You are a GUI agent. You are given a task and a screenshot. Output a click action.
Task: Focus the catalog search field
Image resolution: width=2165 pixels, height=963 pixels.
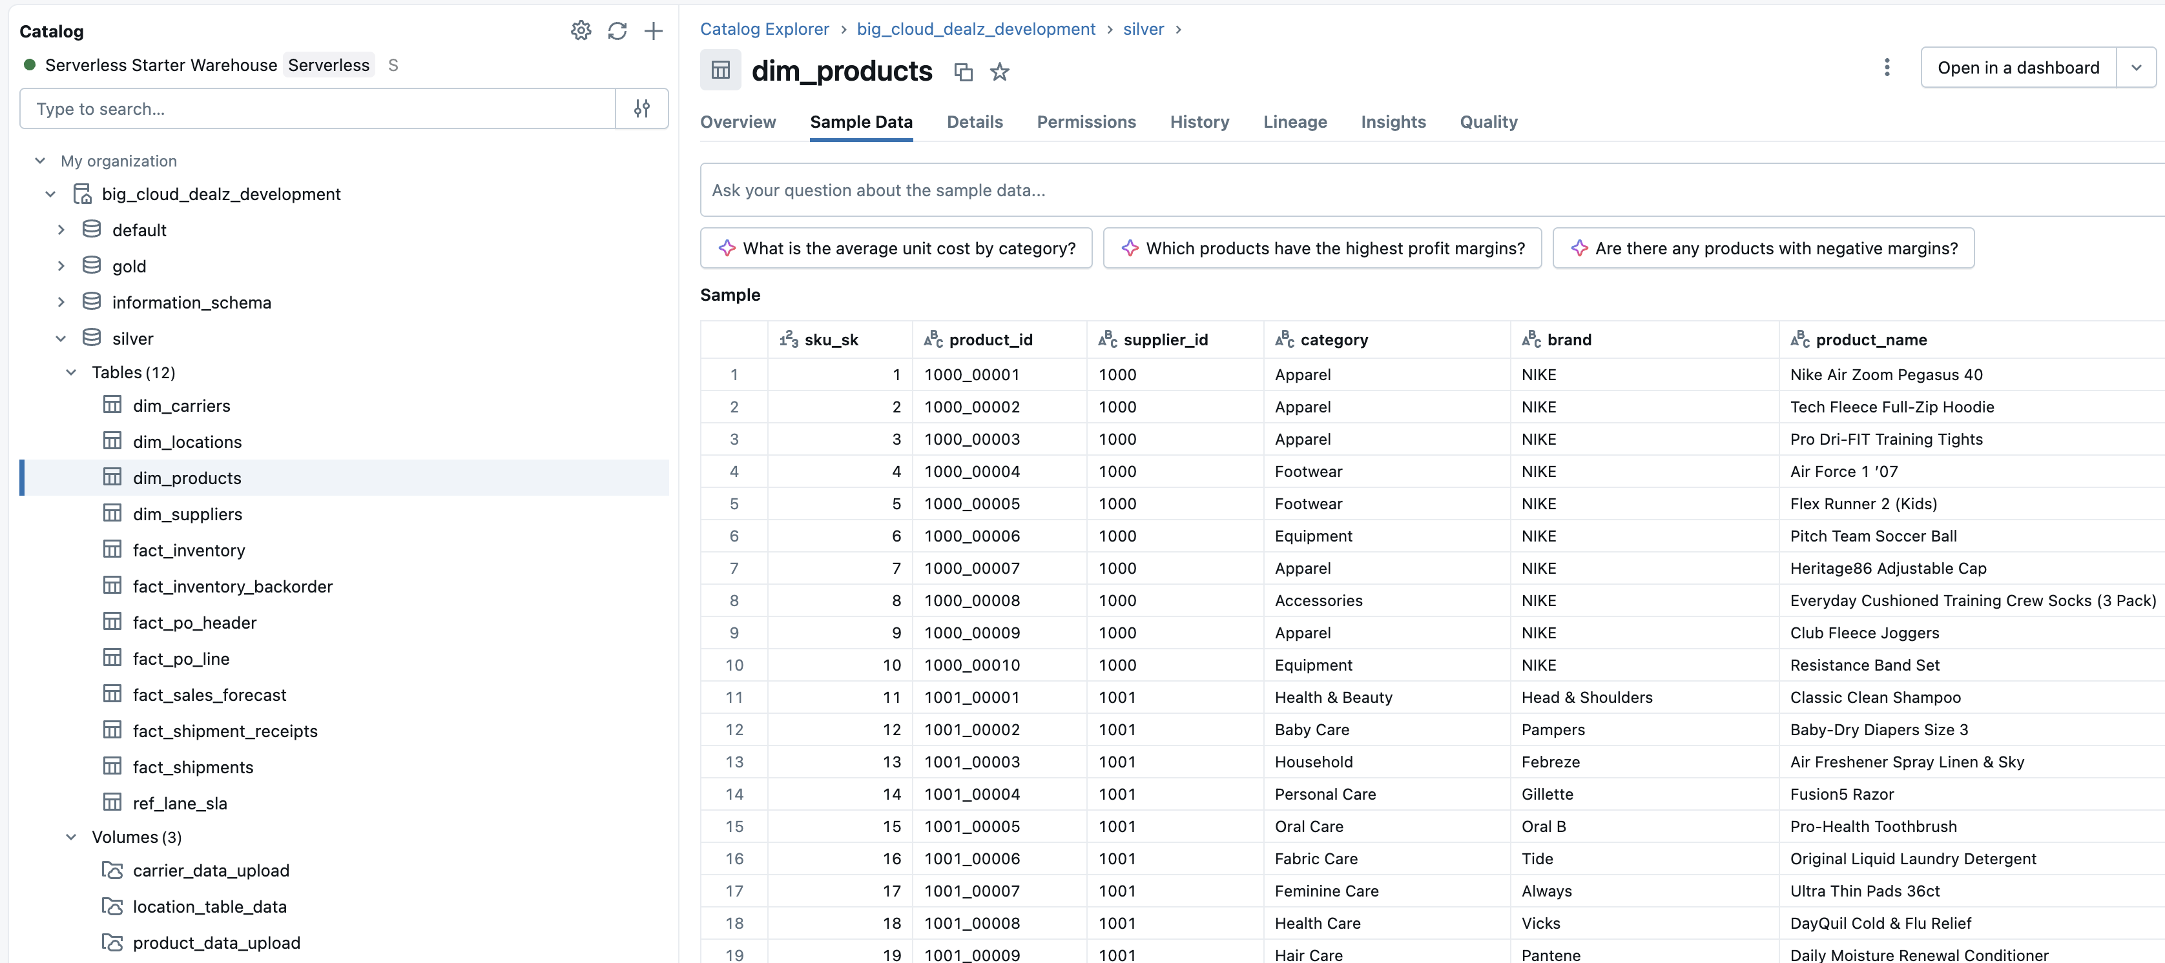click(x=318, y=108)
